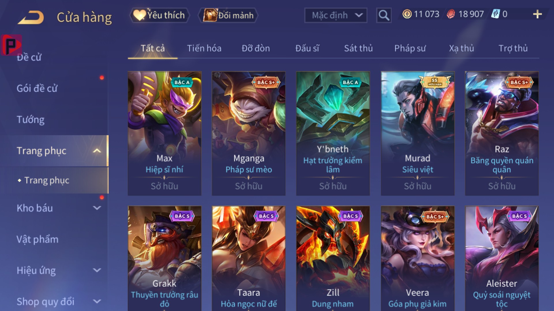The width and height of the screenshot is (554, 311).
Task: Switch to the Sát thủ tab
Action: (x=358, y=48)
